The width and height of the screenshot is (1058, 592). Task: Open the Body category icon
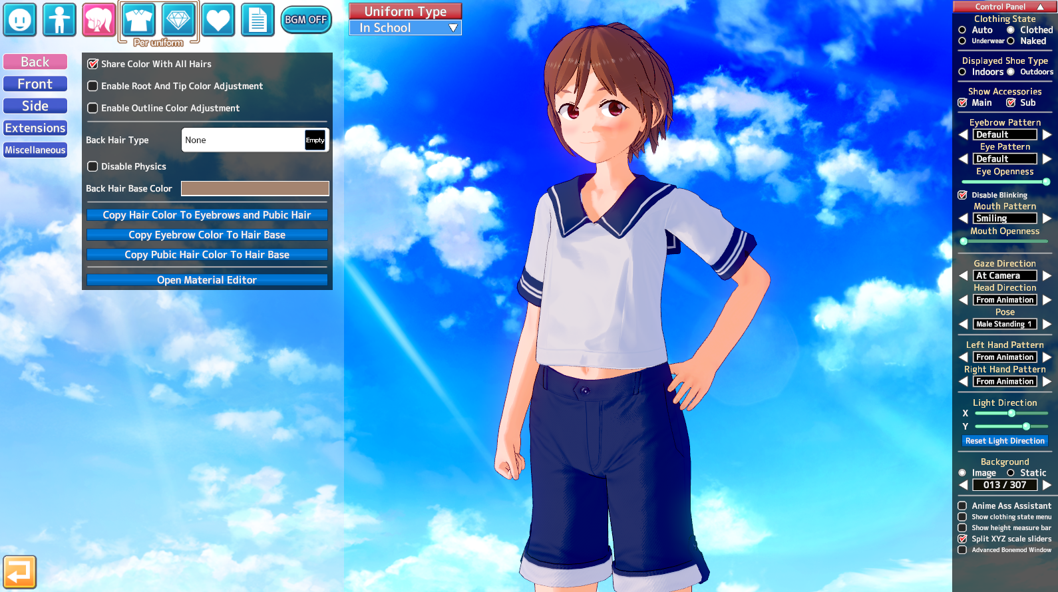pyautogui.click(x=59, y=19)
